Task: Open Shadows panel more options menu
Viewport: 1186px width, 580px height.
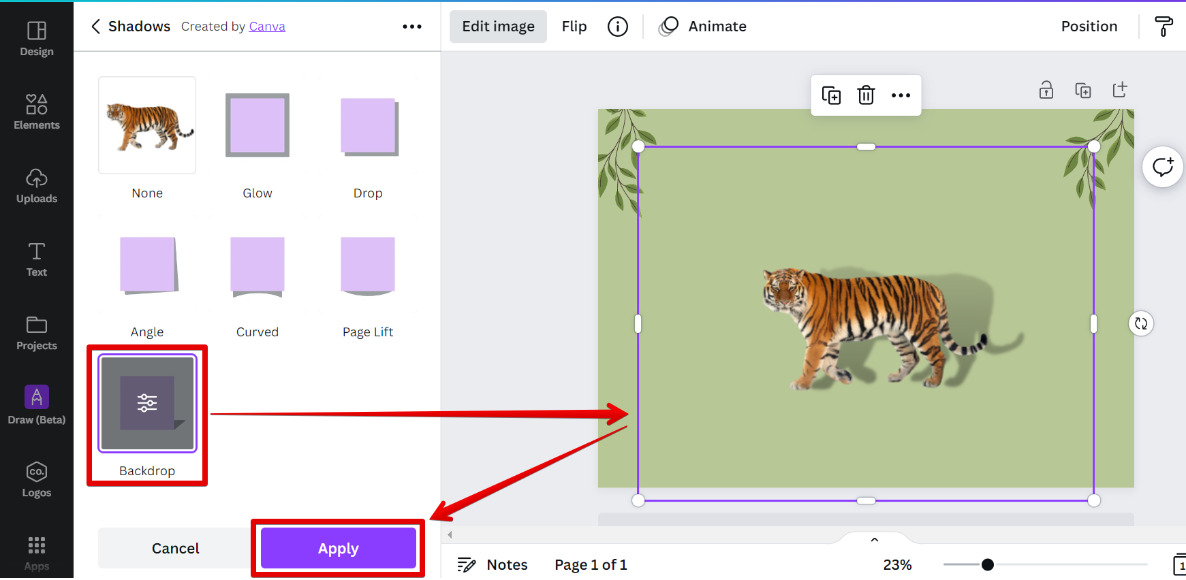Action: pos(411,27)
